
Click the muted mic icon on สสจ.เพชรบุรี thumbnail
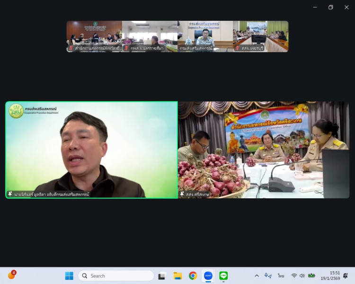[x=237, y=48]
